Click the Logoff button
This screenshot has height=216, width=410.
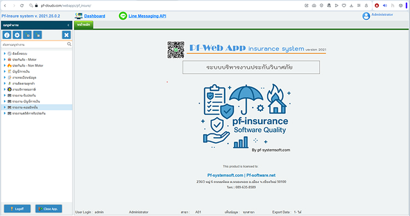point(17,209)
